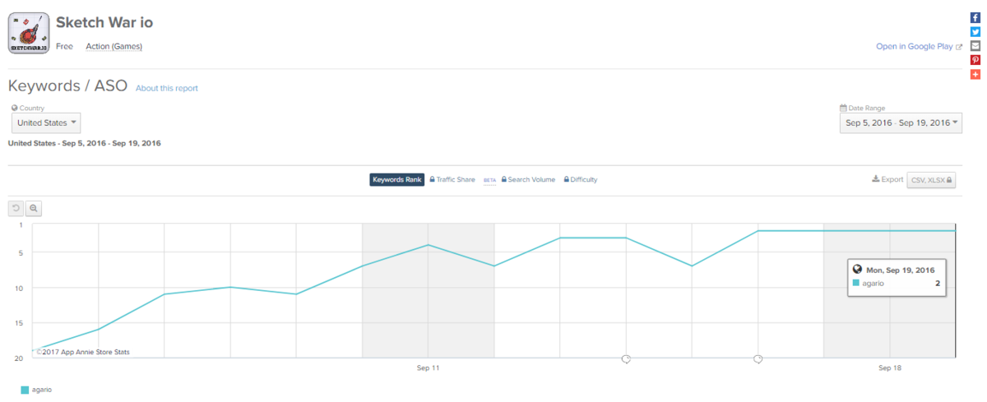Click the Free price label

pyautogui.click(x=64, y=46)
